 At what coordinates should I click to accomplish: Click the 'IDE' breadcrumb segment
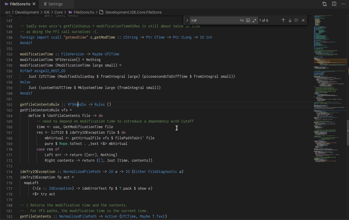(x=47, y=12)
